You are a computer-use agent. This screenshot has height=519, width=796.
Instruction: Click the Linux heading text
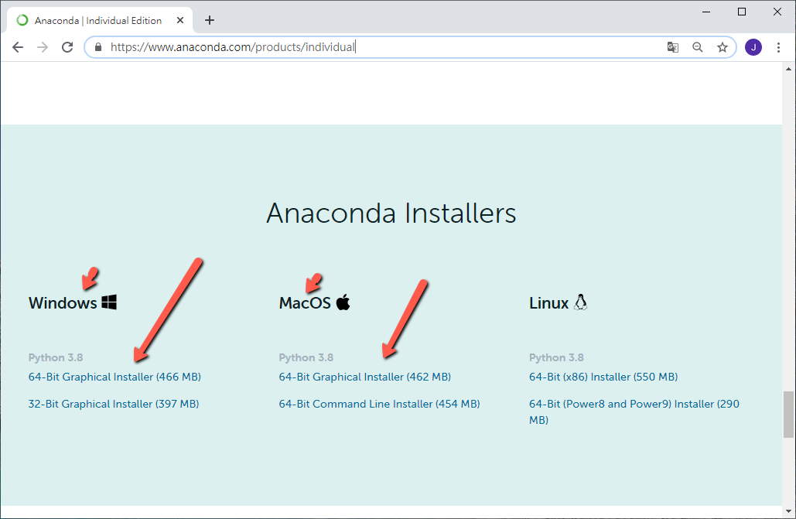pyautogui.click(x=548, y=303)
